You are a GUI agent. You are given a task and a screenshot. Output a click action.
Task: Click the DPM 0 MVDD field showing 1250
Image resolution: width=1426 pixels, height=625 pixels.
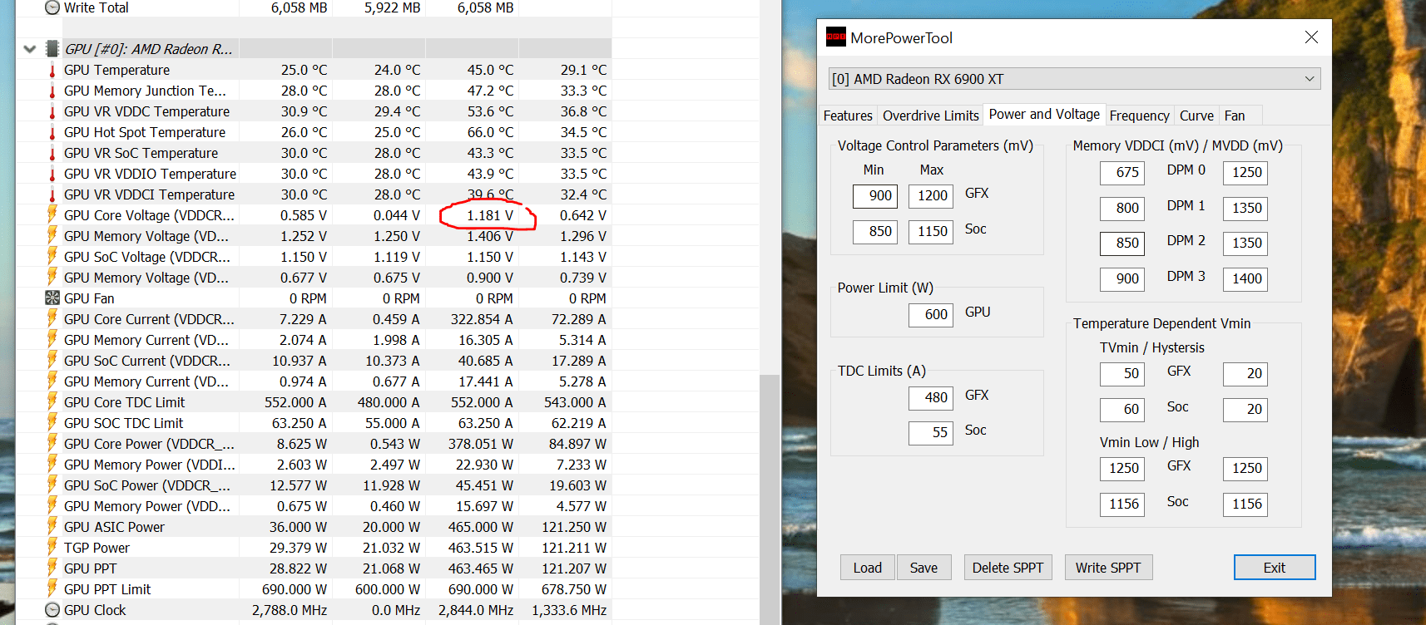pyautogui.click(x=1245, y=172)
